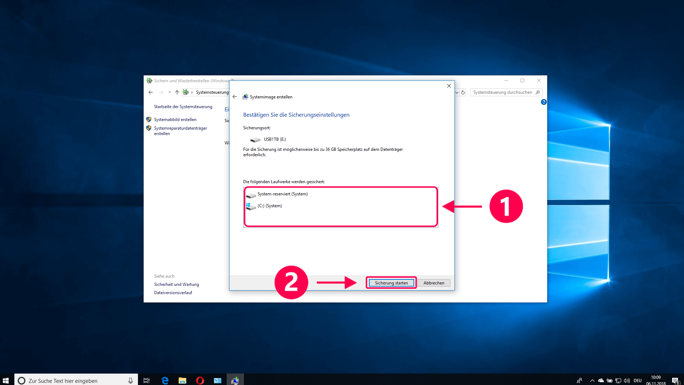Click network tray icon

(618, 381)
